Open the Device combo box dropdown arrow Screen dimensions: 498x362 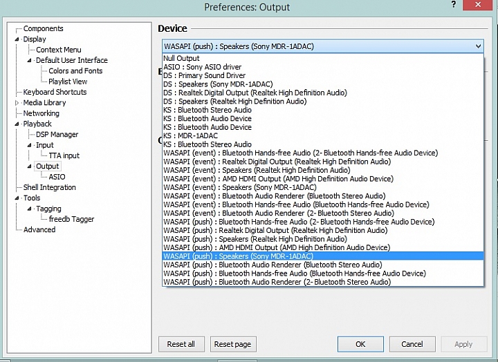[x=478, y=46]
